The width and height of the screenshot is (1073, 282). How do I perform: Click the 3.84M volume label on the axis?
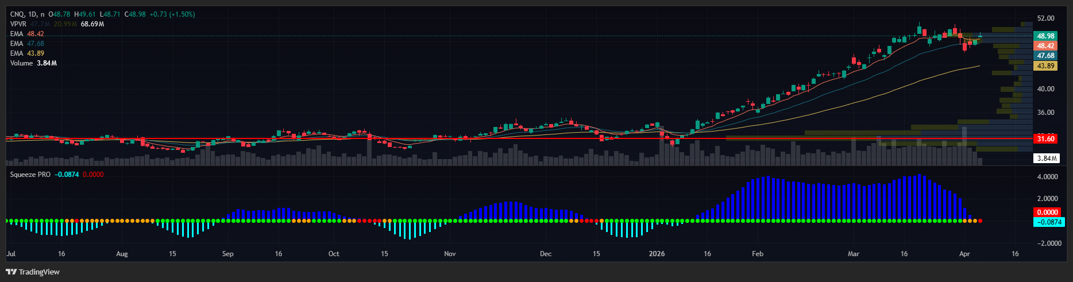tap(1045, 159)
